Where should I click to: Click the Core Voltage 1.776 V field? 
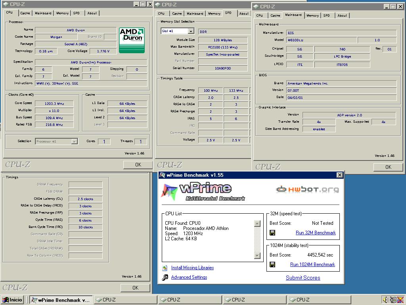point(103,51)
